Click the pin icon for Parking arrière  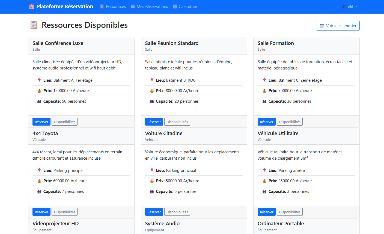point(264,171)
